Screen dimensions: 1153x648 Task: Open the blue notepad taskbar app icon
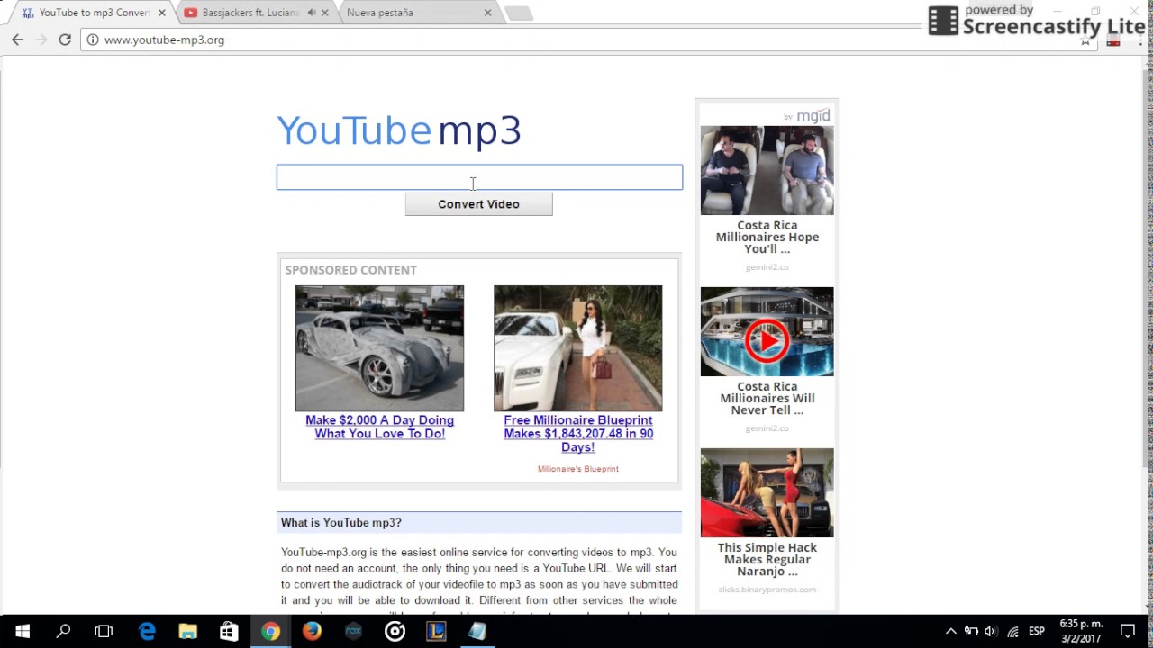pyautogui.click(x=477, y=632)
